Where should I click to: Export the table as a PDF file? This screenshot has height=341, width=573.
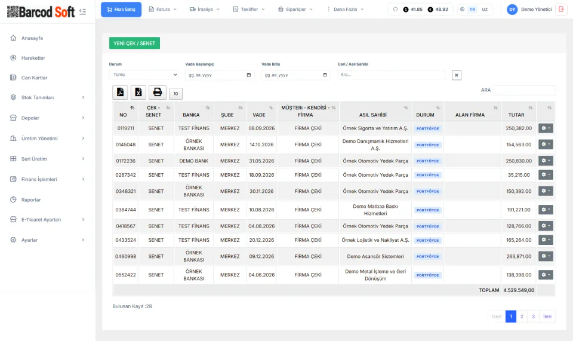(x=120, y=93)
